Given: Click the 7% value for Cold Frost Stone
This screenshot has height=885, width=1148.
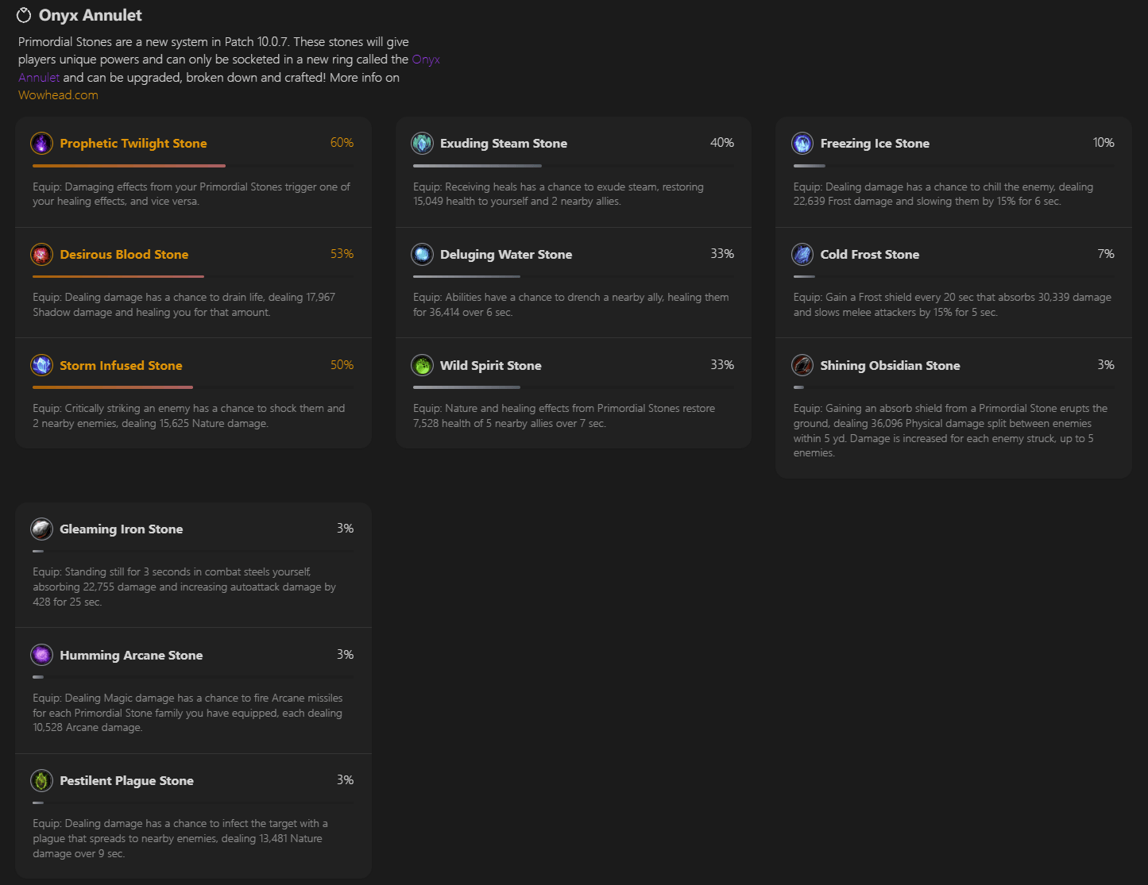Looking at the screenshot, I should coord(1106,254).
